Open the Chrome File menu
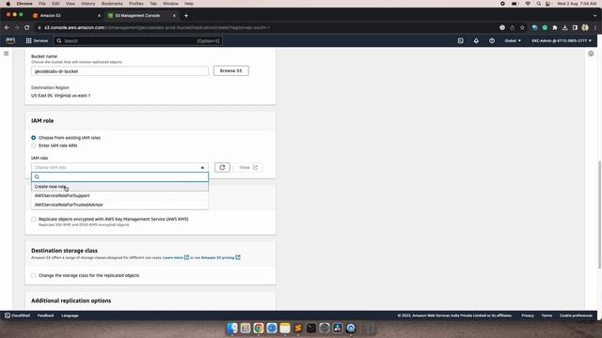The image size is (602, 338). point(41,4)
